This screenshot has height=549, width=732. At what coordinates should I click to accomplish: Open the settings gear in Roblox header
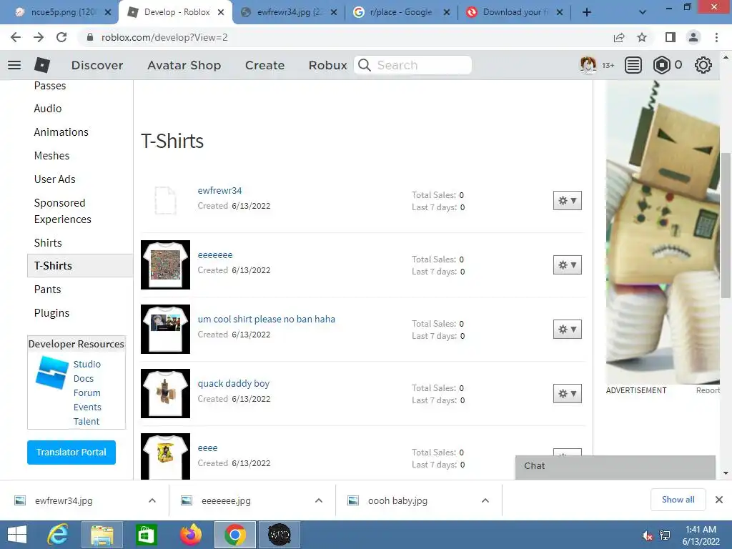point(703,65)
